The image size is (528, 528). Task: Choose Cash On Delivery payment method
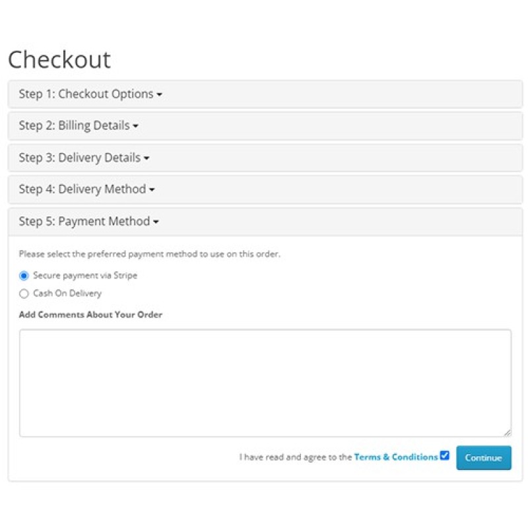(x=22, y=293)
